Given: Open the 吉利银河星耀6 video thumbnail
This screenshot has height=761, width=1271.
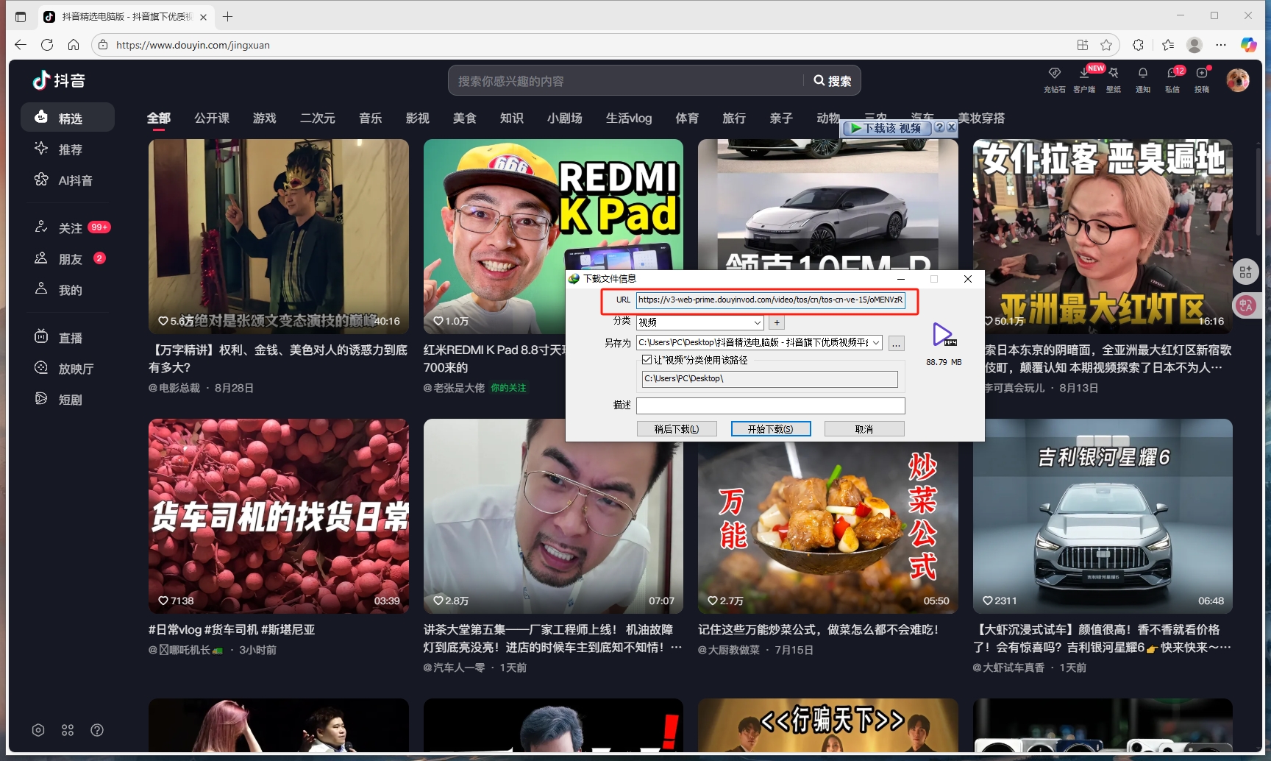Looking at the screenshot, I should point(1103,516).
